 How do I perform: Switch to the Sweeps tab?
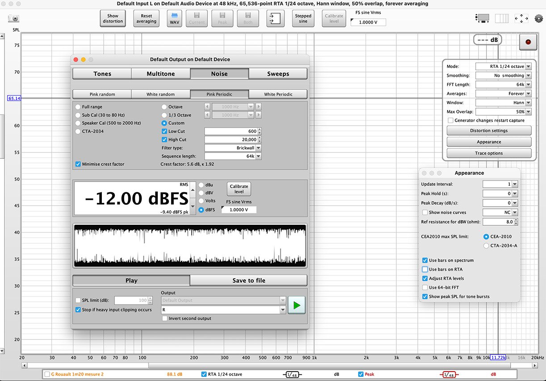pos(278,74)
